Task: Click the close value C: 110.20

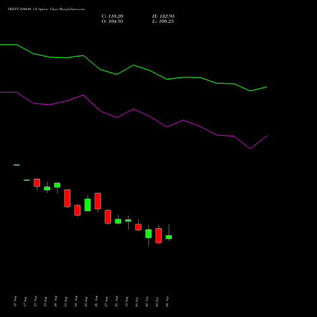Action: pyautogui.click(x=112, y=16)
